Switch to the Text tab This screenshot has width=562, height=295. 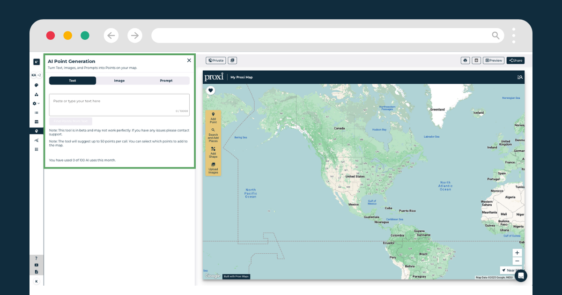pyautogui.click(x=73, y=81)
